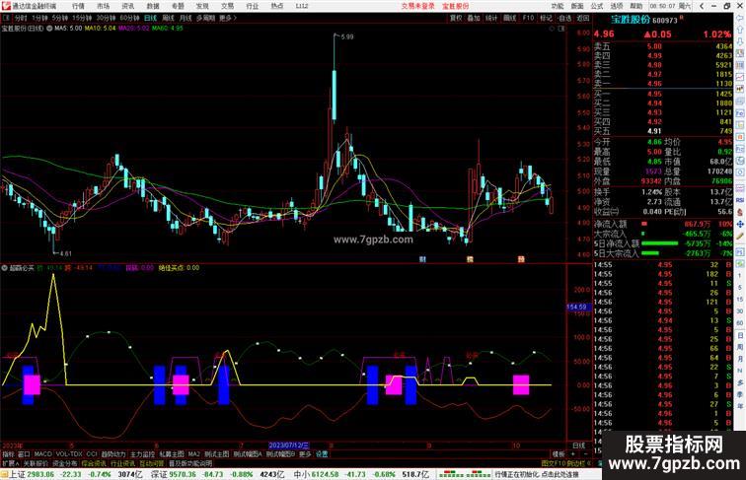Click the round icon beside 超赢公买 indicator name

coord(4,268)
